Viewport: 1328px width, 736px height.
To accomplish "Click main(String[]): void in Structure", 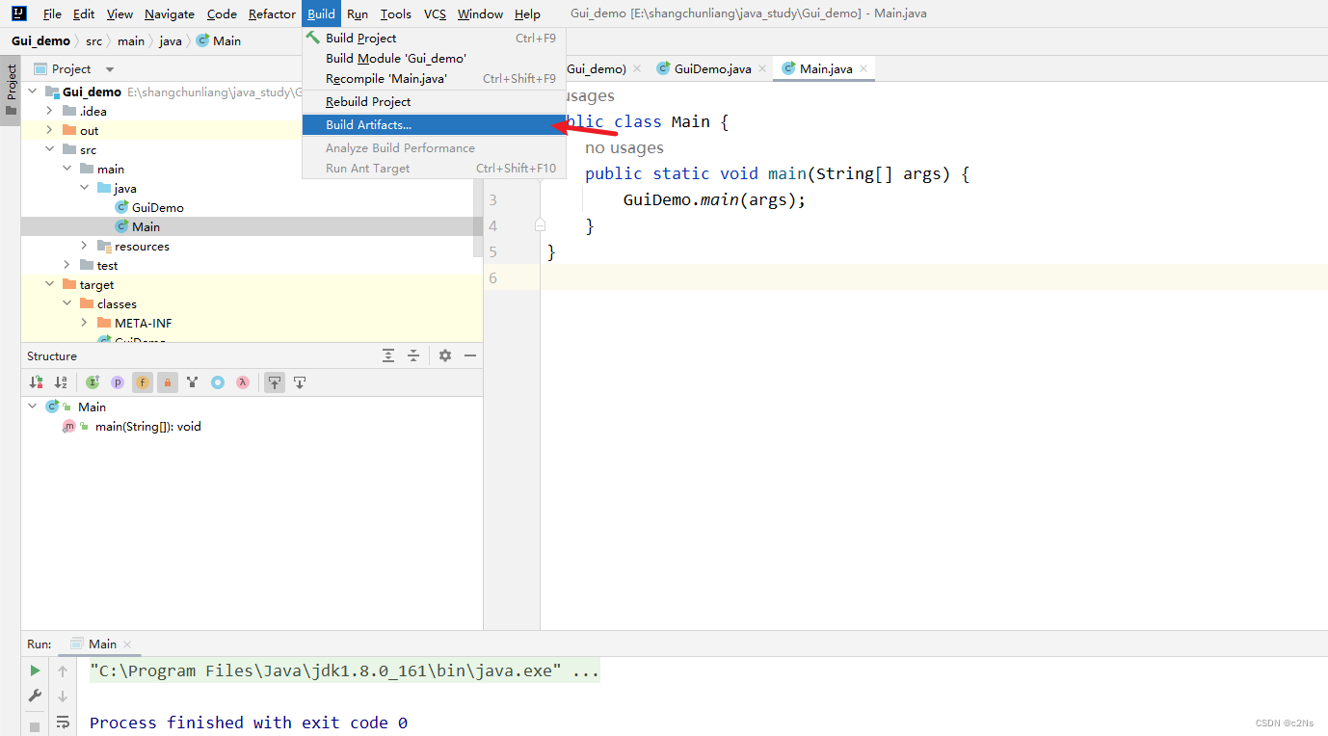I will pyautogui.click(x=148, y=426).
